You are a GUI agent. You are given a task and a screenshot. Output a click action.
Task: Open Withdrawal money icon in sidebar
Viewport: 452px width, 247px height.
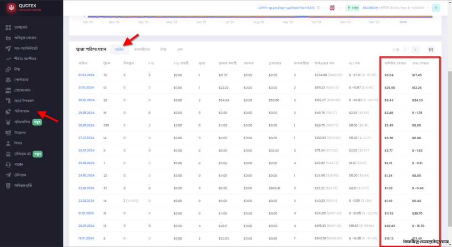[8, 133]
